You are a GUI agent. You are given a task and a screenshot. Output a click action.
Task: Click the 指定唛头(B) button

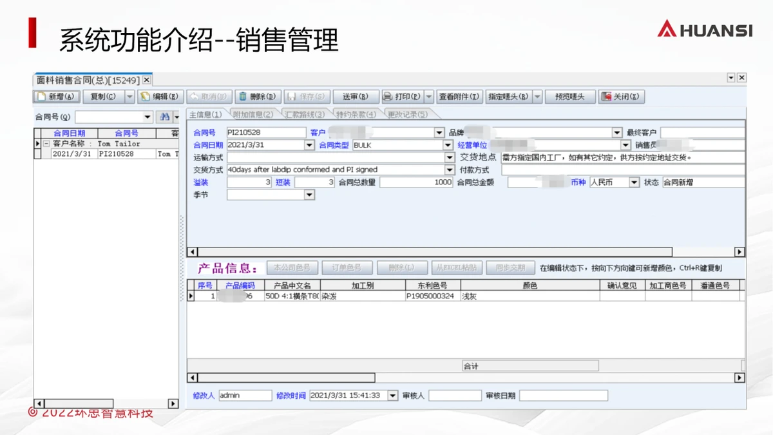click(x=508, y=97)
